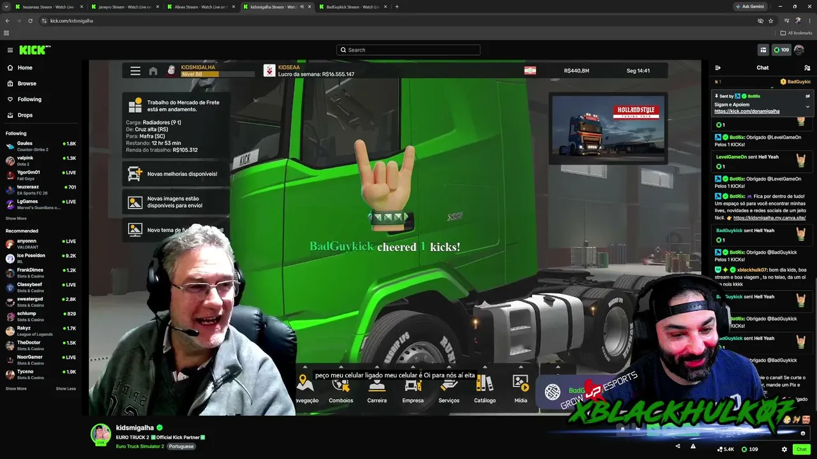Go back in browser history
Screen dimensions: 817x459
point(8,20)
